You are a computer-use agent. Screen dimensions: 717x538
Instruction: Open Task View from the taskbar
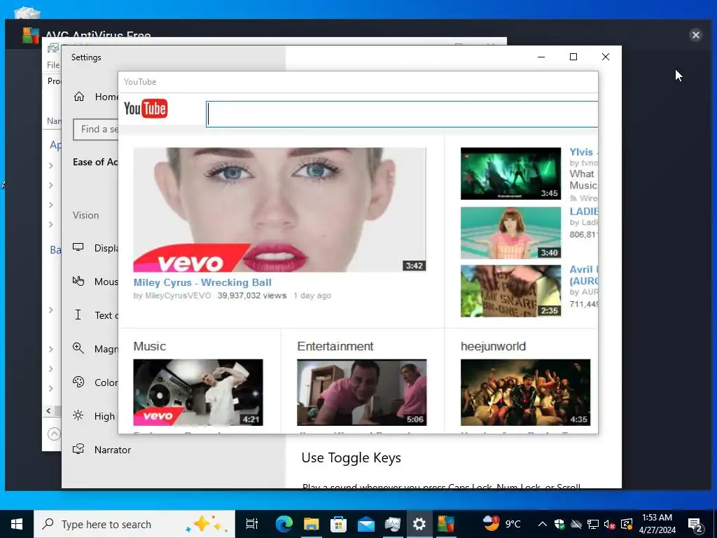[x=252, y=524]
